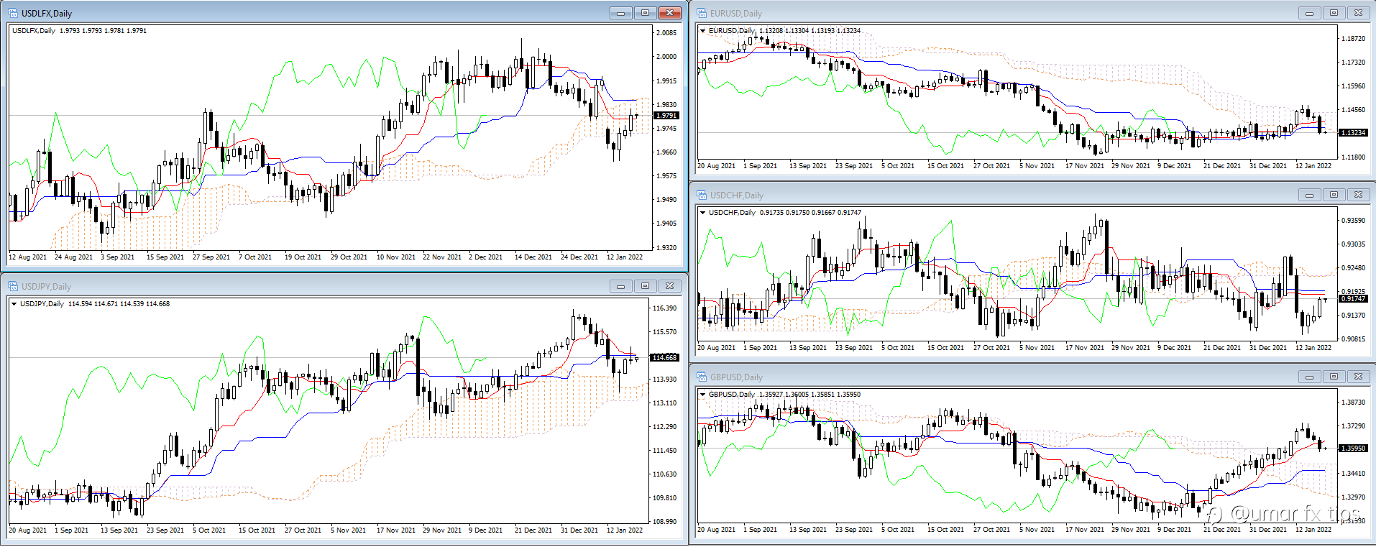
Task: Maximize the GBPUSD,Daily chart window
Action: (1334, 377)
